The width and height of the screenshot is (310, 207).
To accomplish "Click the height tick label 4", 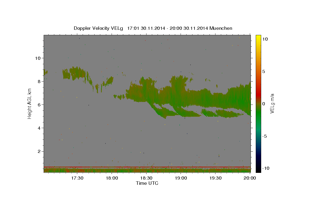I will [x=39, y=128].
